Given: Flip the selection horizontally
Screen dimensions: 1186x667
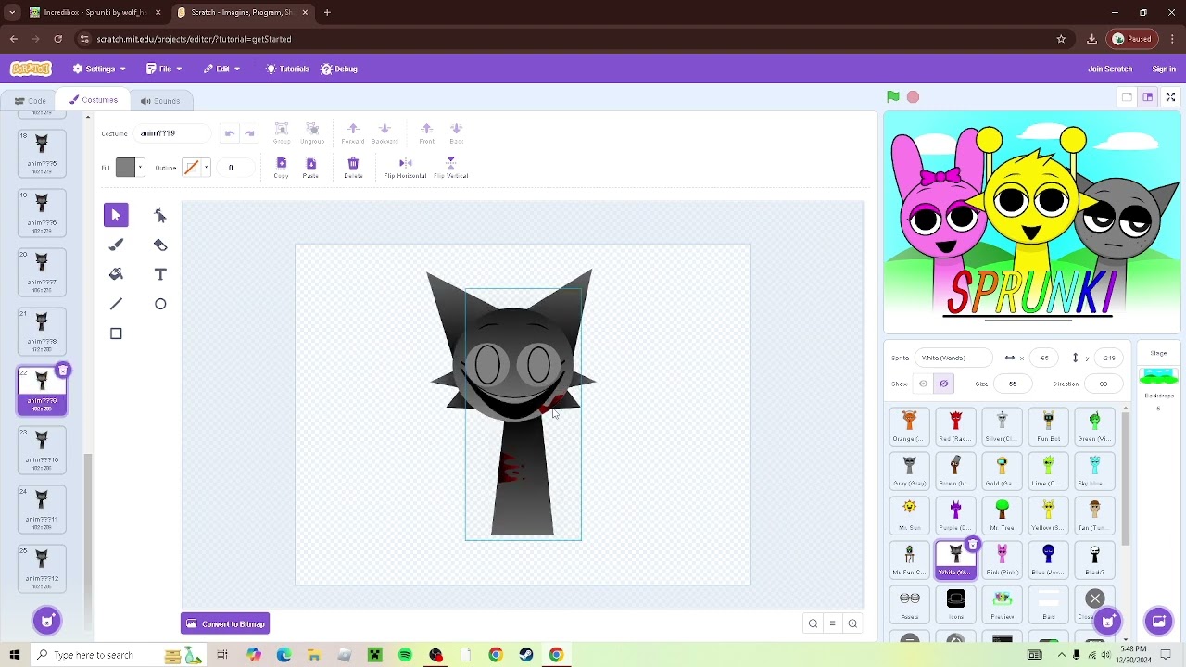Looking at the screenshot, I should click(x=405, y=168).
